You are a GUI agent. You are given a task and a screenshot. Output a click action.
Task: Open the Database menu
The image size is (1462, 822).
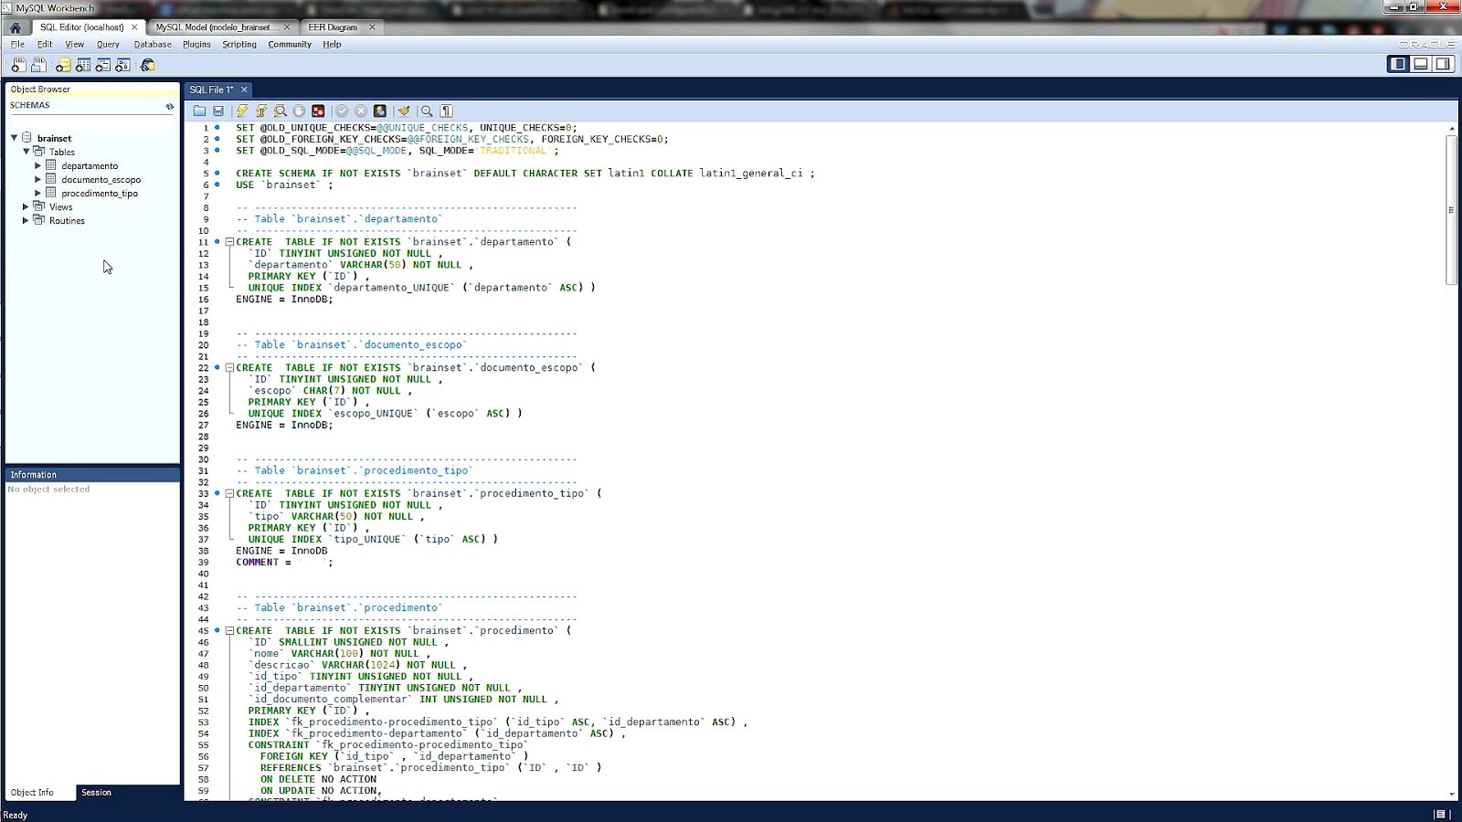[x=152, y=44]
